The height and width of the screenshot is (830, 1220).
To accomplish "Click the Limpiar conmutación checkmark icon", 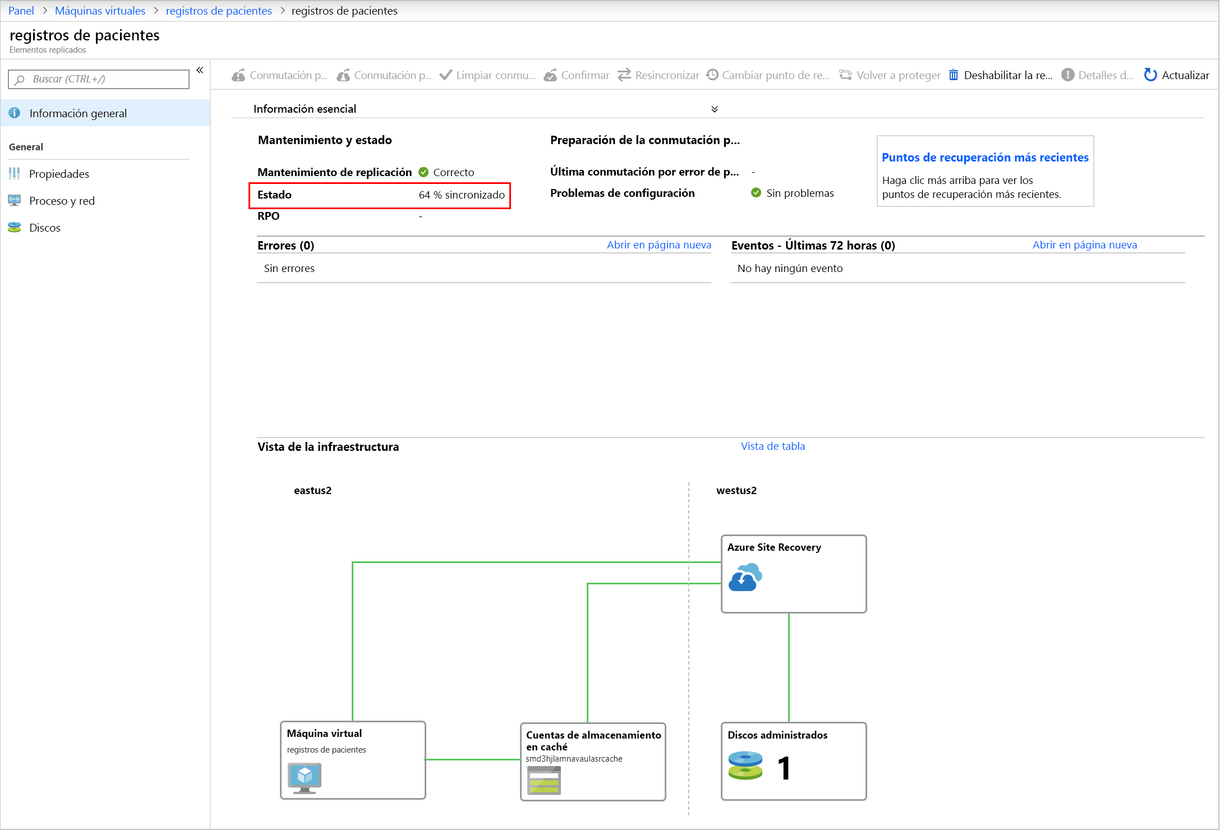I will coord(445,75).
